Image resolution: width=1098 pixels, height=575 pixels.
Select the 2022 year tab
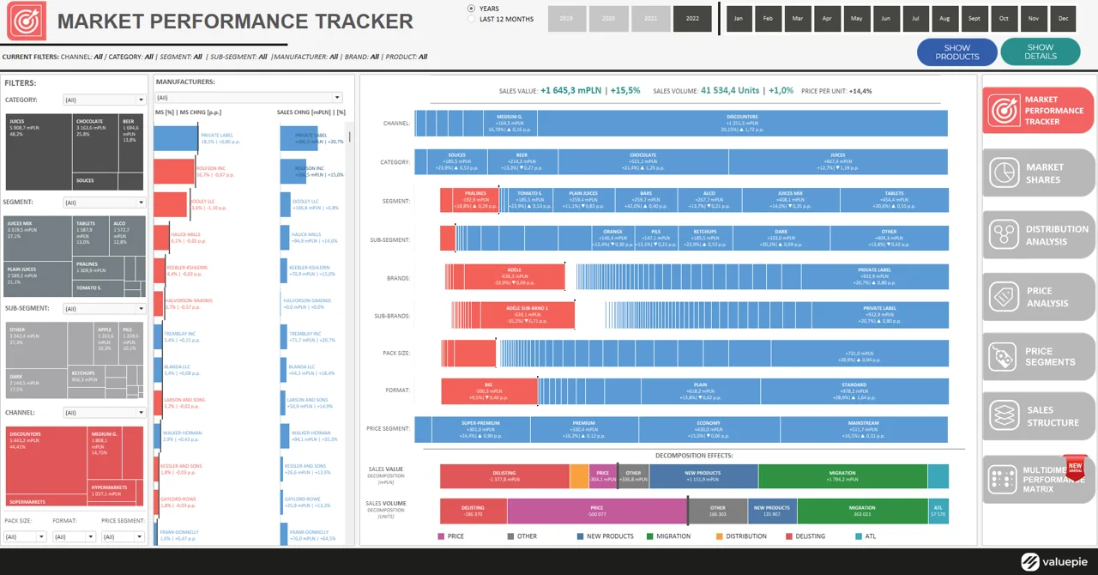[692, 18]
